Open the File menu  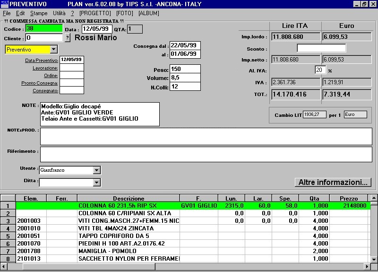7,13
